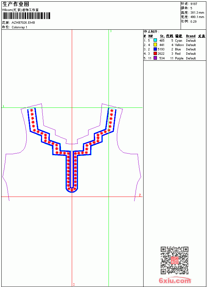
Task: Click the Cyan color swatch
Action: click(155, 40)
